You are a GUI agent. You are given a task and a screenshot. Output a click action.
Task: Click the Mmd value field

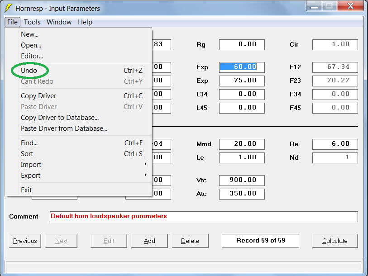[242, 144]
